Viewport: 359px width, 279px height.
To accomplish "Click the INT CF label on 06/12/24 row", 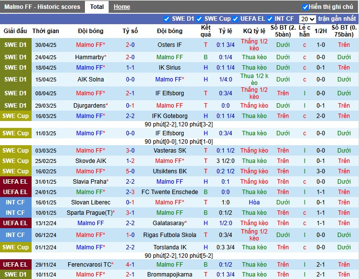I will click(x=15, y=235).
